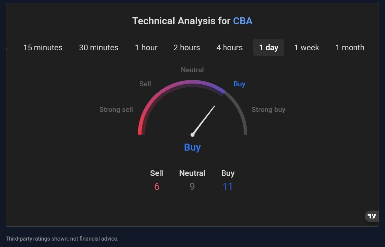
Task: Click the Neutral label above the gauge
Action: [x=192, y=70]
